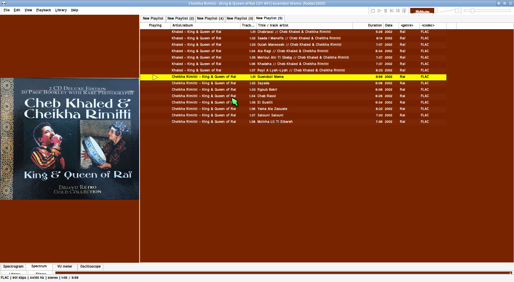Sort by the <genre> column header
Viewport: 514px width, 282px height.
409,25
